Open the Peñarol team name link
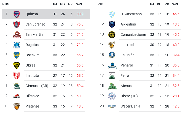 point(127,65)
